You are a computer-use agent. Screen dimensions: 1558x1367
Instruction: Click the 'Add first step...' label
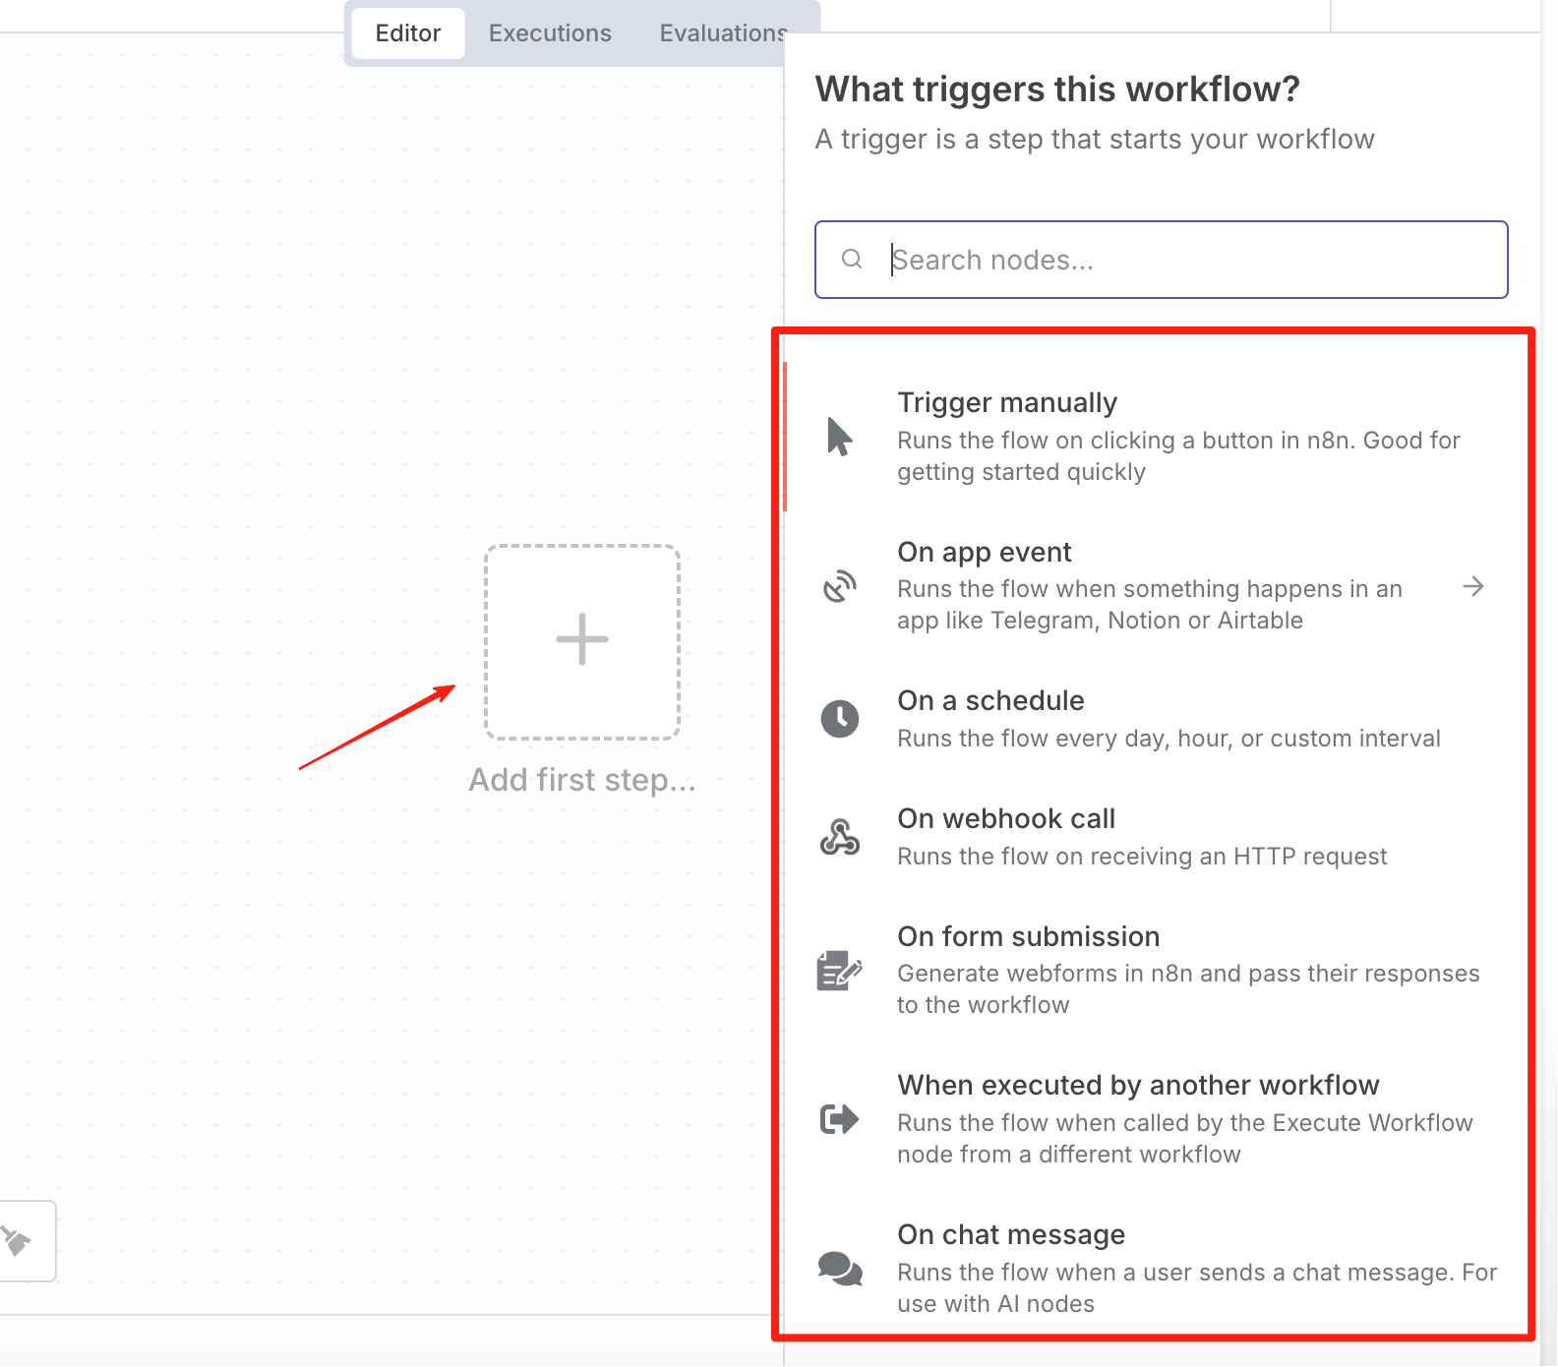point(582,780)
